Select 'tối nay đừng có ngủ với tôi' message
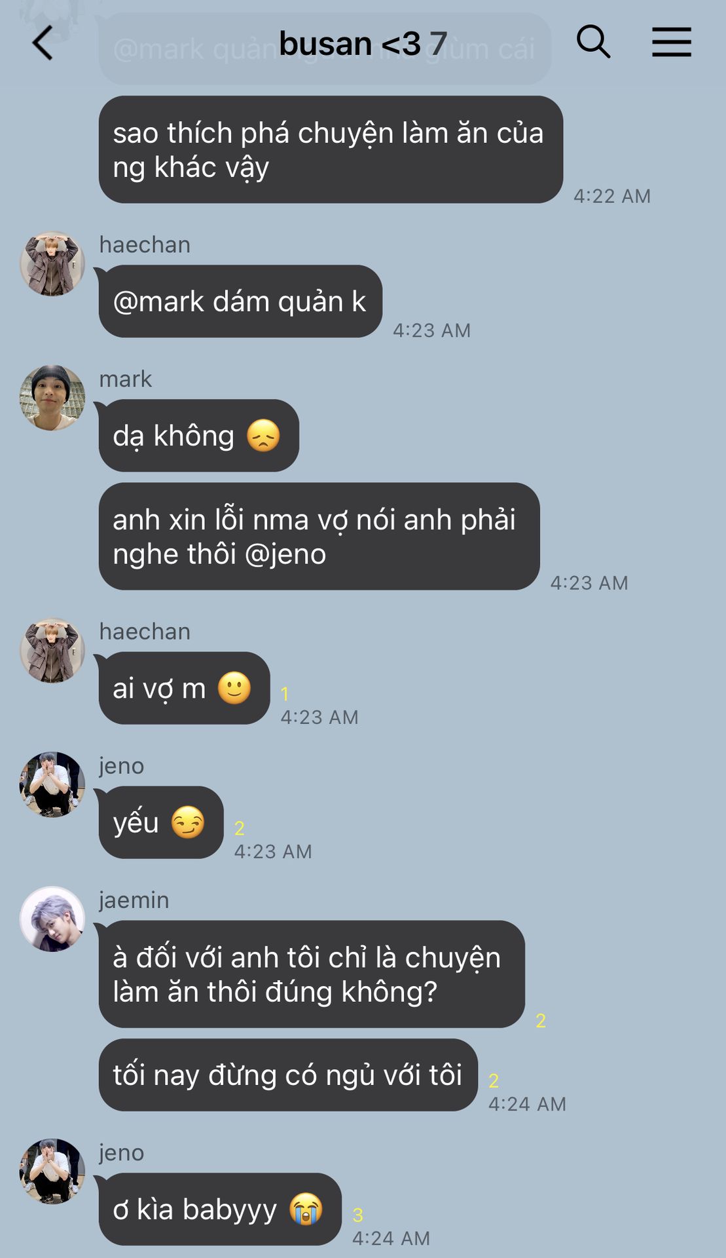Screen dimensions: 726x1258 click(288, 1075)
